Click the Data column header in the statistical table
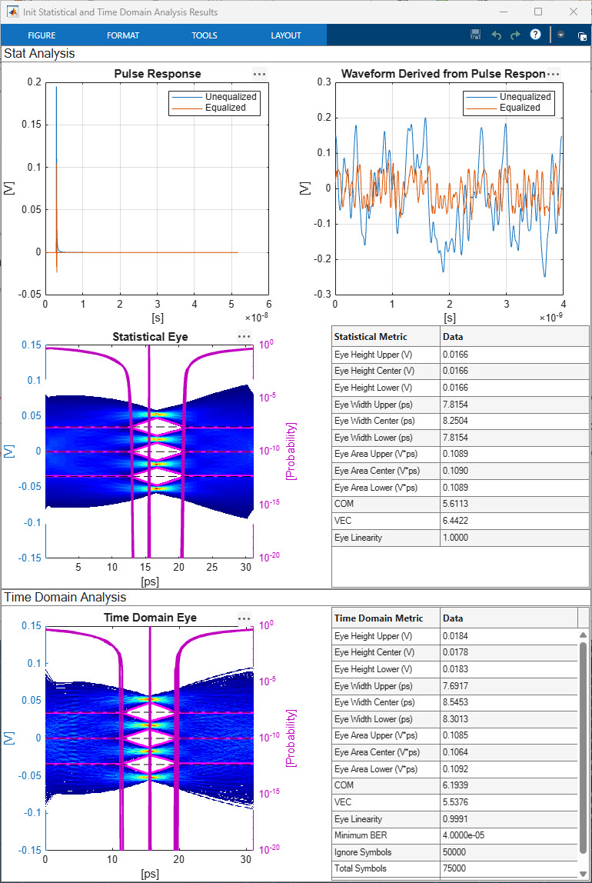This screenshot has width=592, height=883. coord(515,337)
